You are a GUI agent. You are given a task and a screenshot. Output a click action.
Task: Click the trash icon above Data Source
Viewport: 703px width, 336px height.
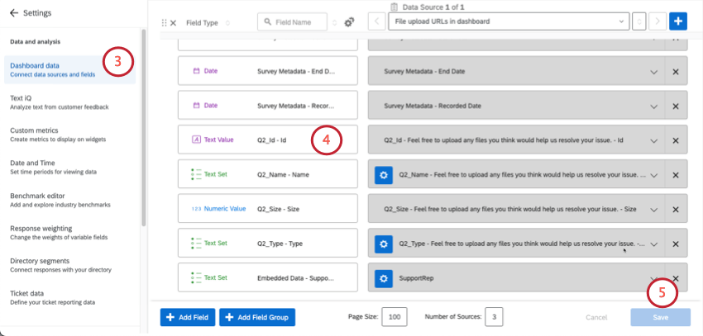406,7
